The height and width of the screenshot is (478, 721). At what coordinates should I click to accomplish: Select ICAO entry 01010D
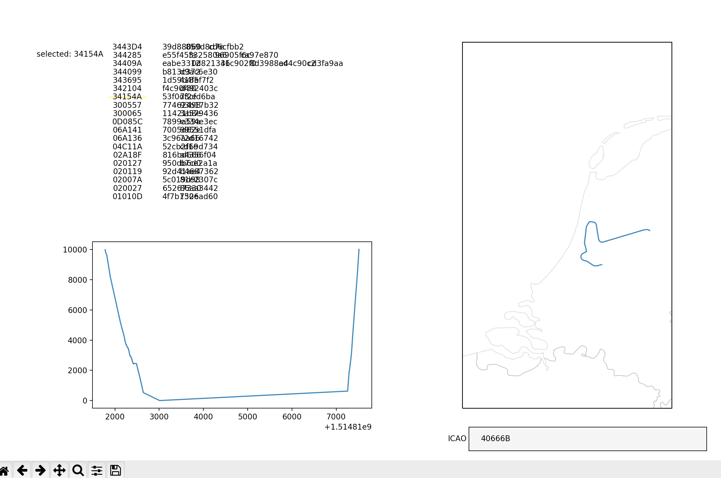pos(127,197)
